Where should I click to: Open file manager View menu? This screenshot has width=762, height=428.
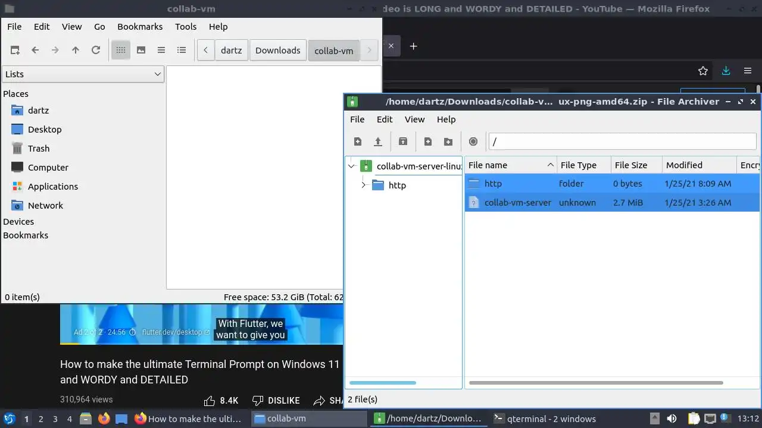point(72,27)
